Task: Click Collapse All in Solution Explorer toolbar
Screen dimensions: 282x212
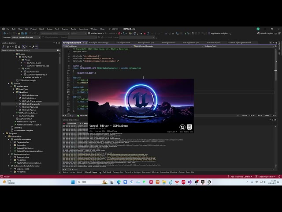Action: coord(16,47)
